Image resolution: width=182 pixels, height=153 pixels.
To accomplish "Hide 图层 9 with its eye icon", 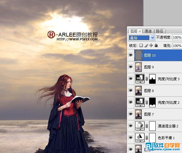I will click(x=131, y=67).
